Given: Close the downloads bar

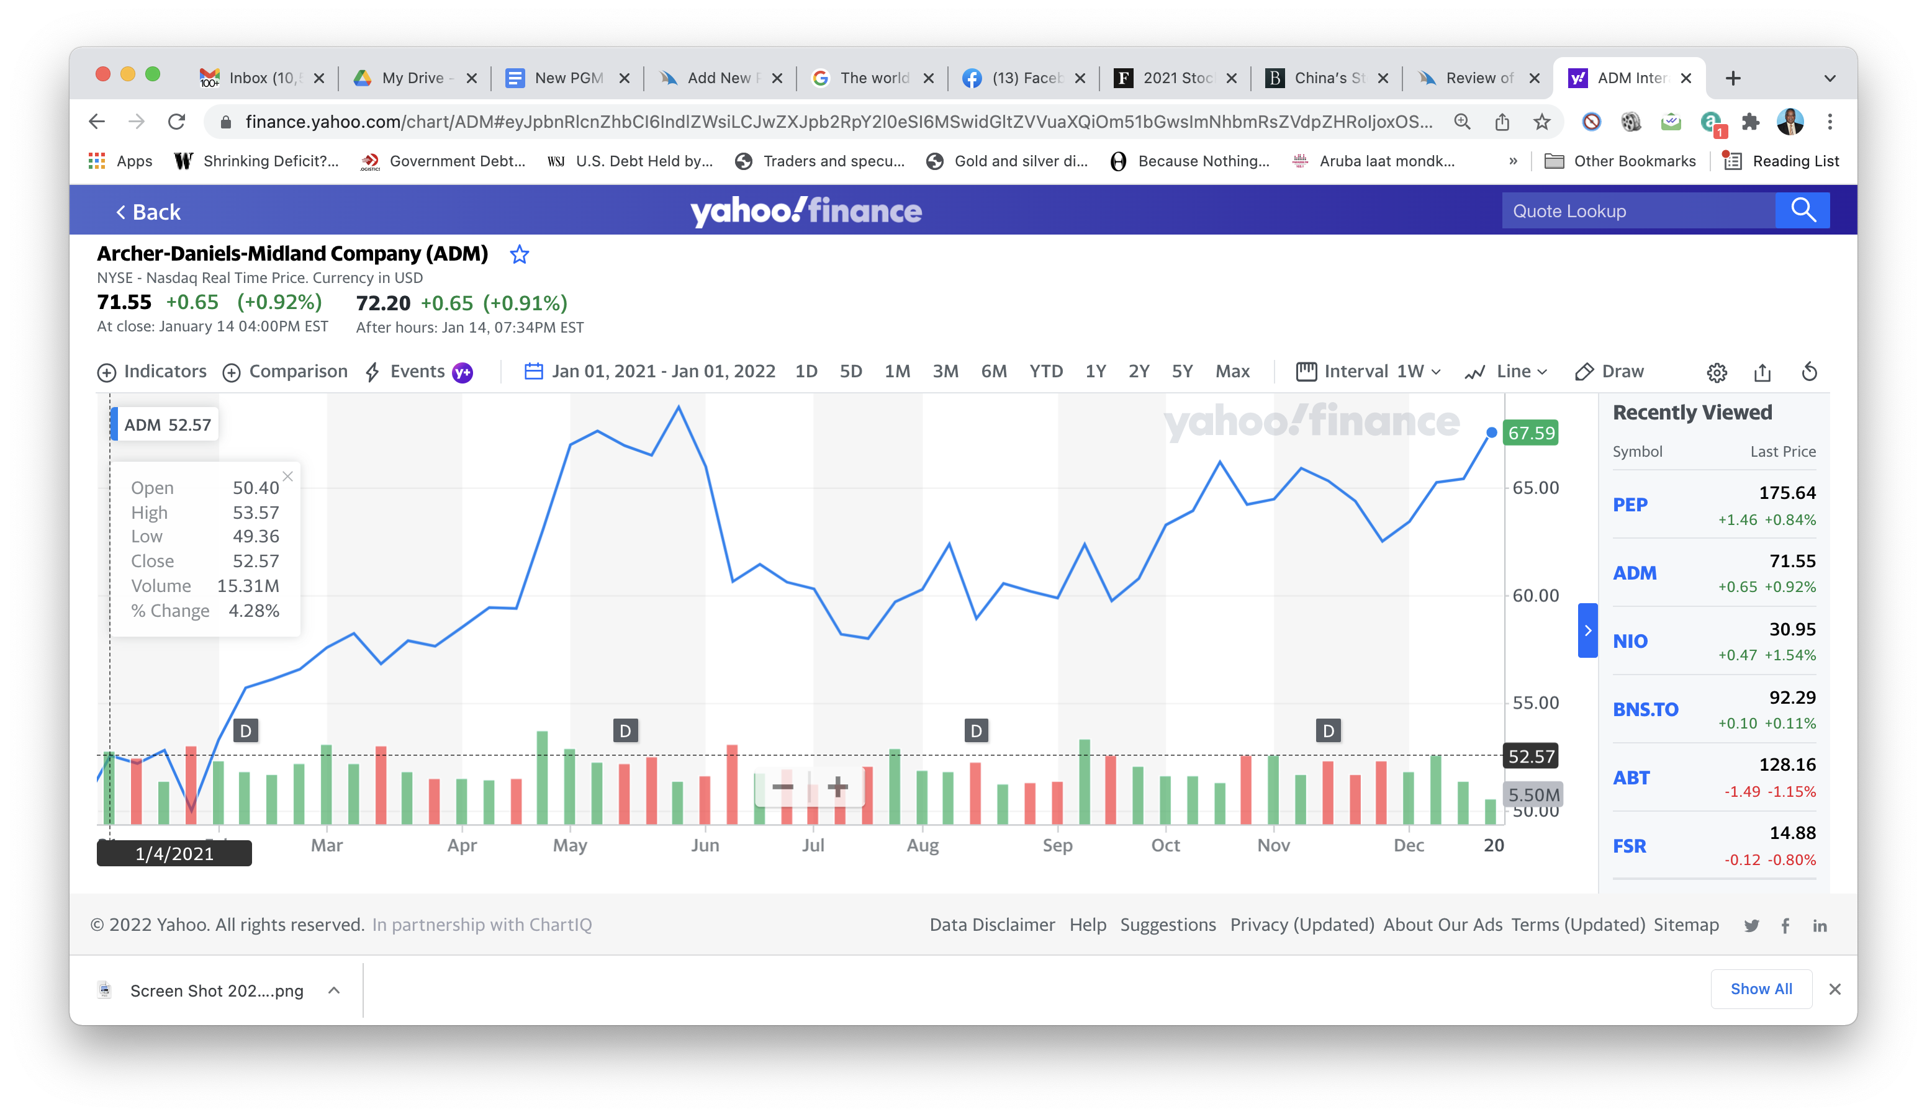Looking at the screenshot, I should click(1834, 989).
